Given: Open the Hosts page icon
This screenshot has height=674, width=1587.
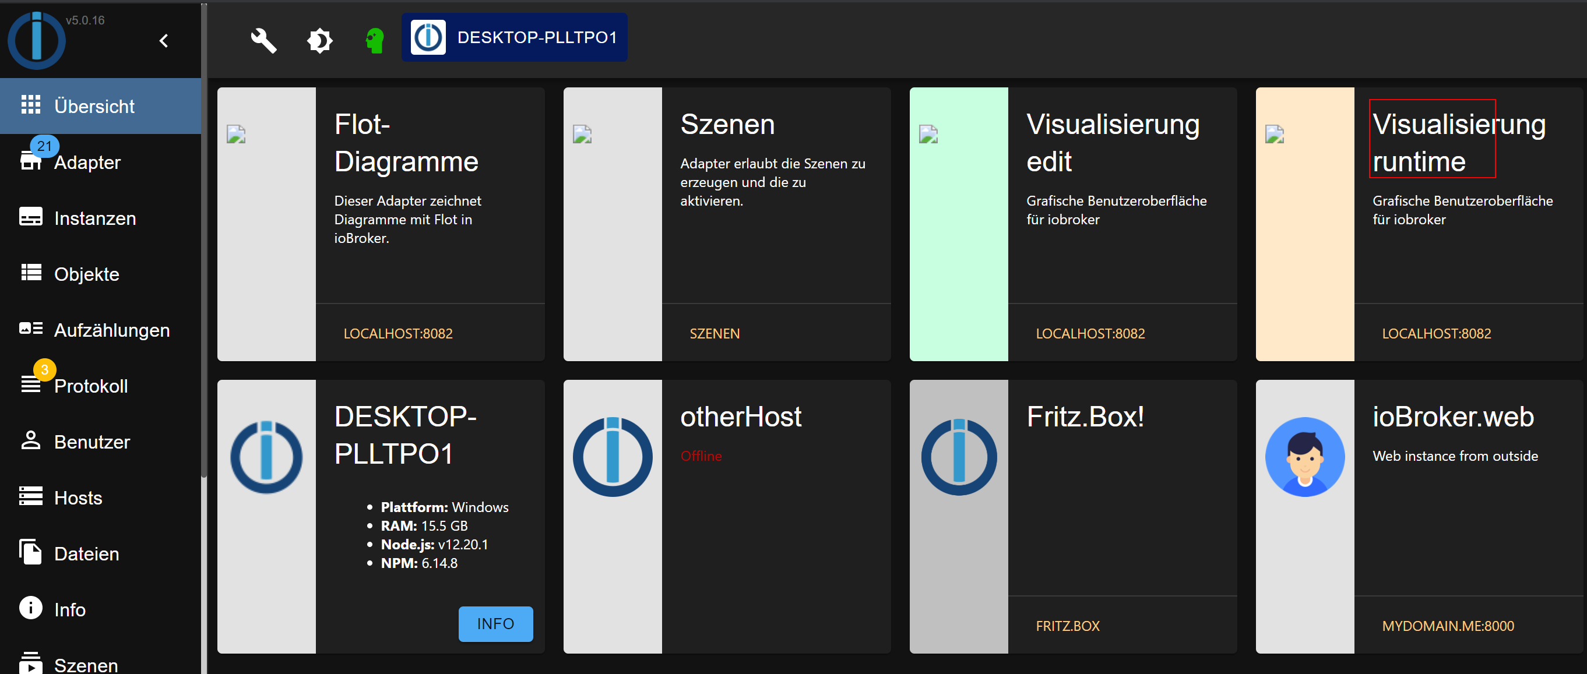Looking at the screenshot, I should click(x=31, y=496).
